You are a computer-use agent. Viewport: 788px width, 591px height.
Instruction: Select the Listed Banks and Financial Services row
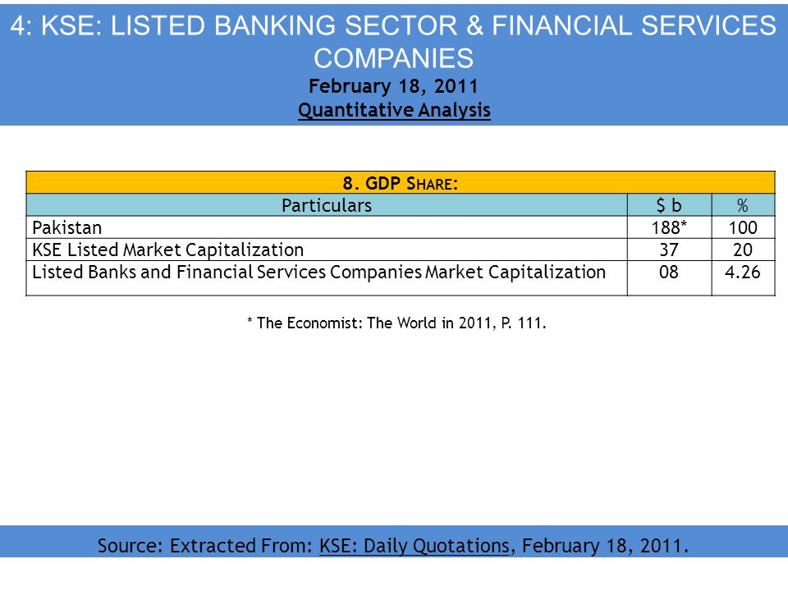(x=401, y=278)
